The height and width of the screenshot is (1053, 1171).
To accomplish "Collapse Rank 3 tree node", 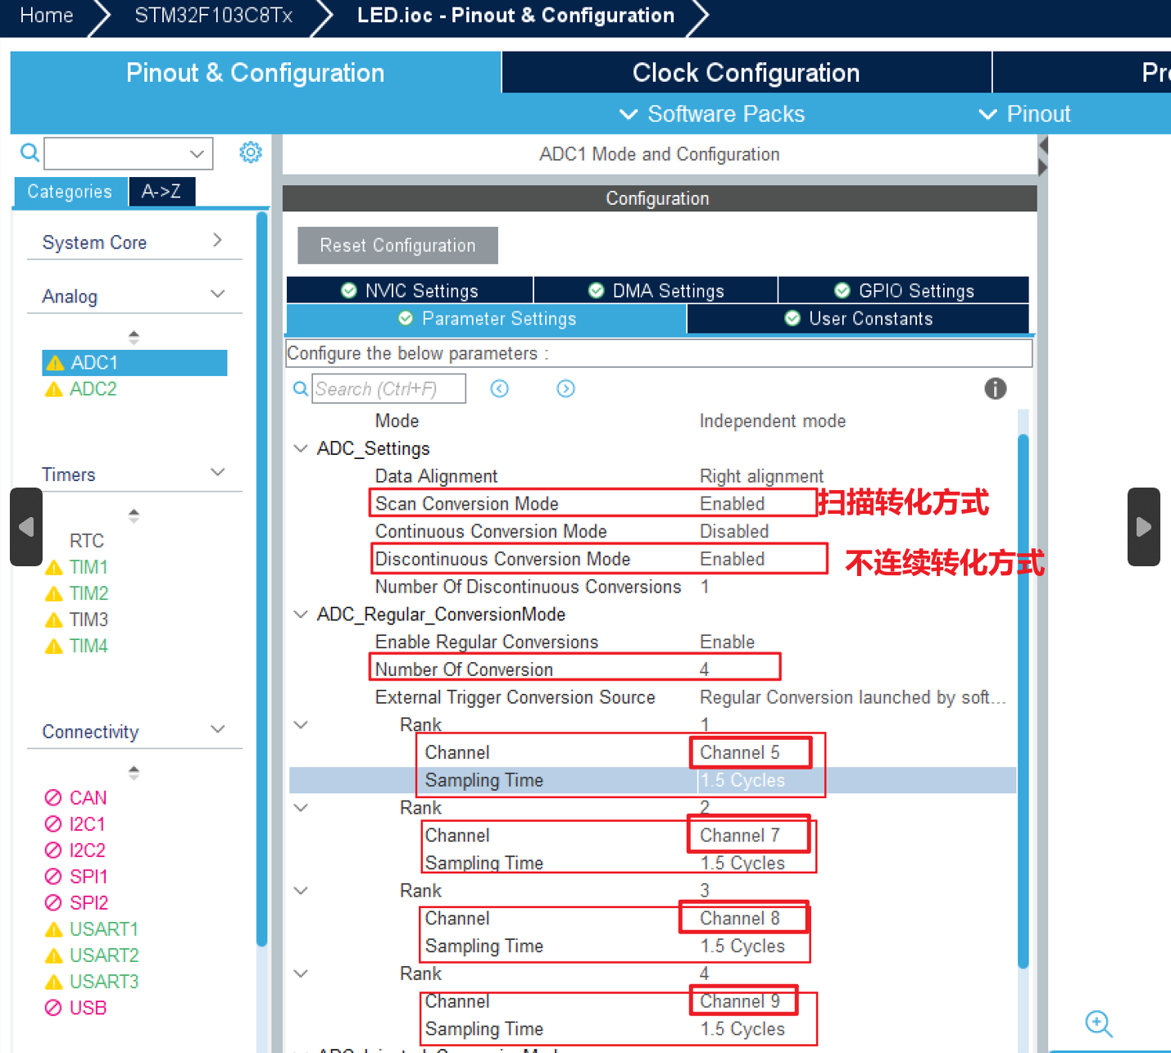I will [x=301, y=891].
